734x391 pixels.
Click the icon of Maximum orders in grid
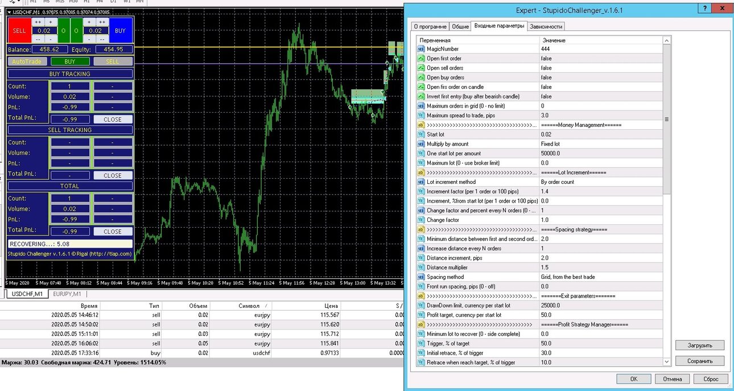point(421,106)
